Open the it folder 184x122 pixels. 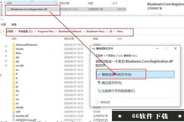[17, 82]
